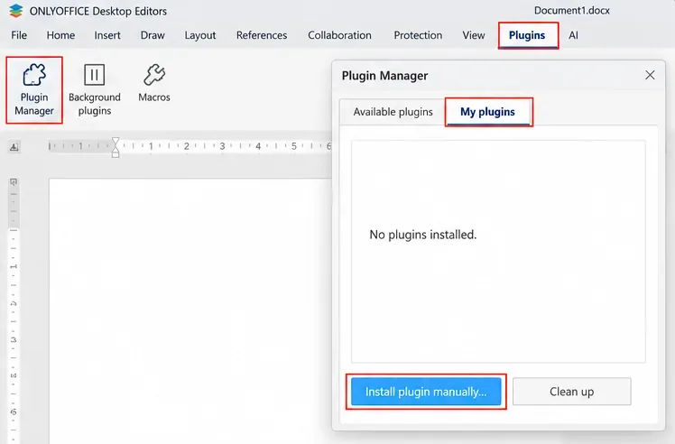
Task: Switch to the Home tab
Action: pyautogui.click(x=60, y=35)
